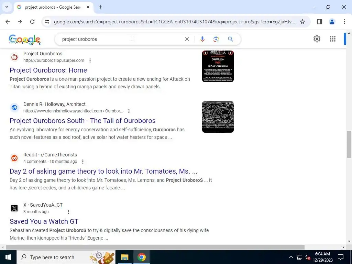Image resolution: width=352 pixels, height=264 pixels.
Task: Open Windows Start menu
Action: coord(8,257)
